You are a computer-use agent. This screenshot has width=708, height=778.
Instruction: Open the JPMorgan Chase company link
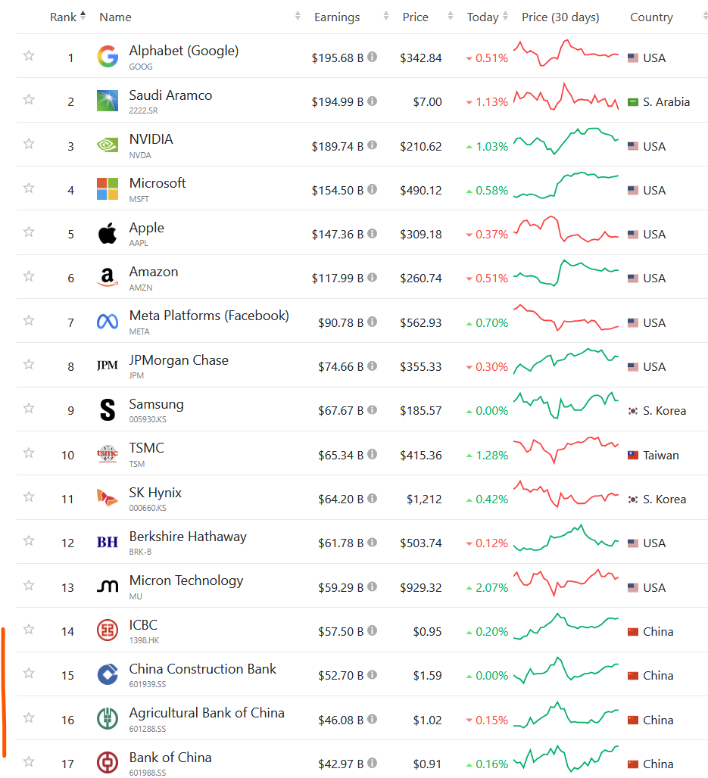click(179, 360)
